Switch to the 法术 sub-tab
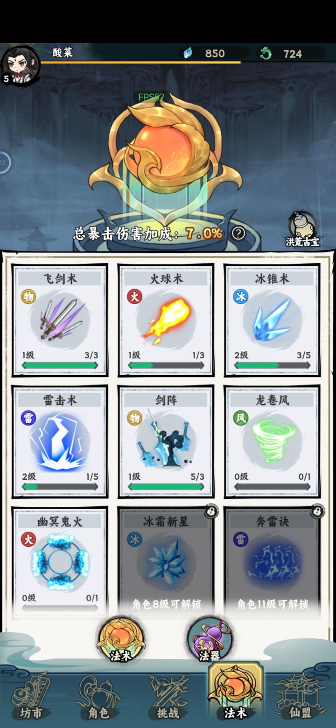The height and width of the screenshot is (728, 336). pyautogui.click(x=121, y=640)
